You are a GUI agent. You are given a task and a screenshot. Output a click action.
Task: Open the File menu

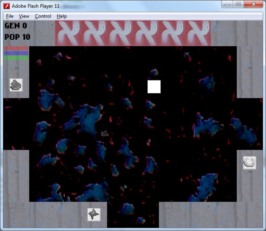10,16
